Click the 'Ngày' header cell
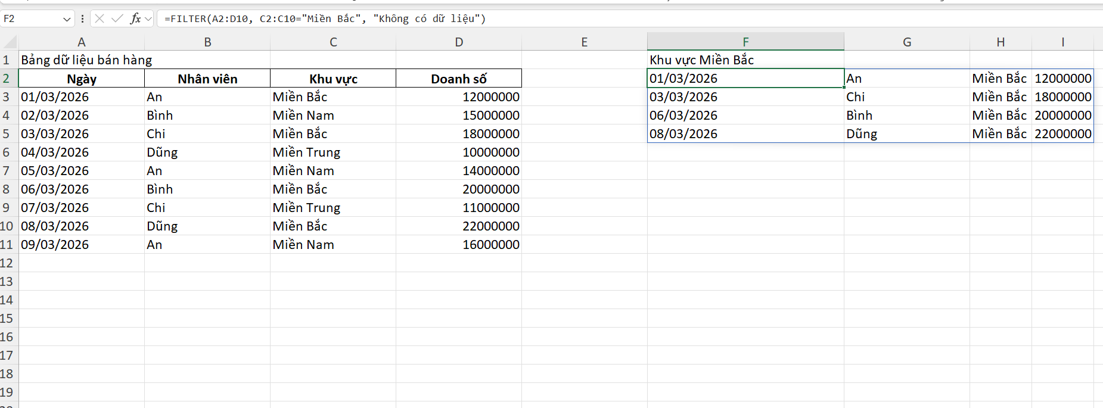 [82, 79]
